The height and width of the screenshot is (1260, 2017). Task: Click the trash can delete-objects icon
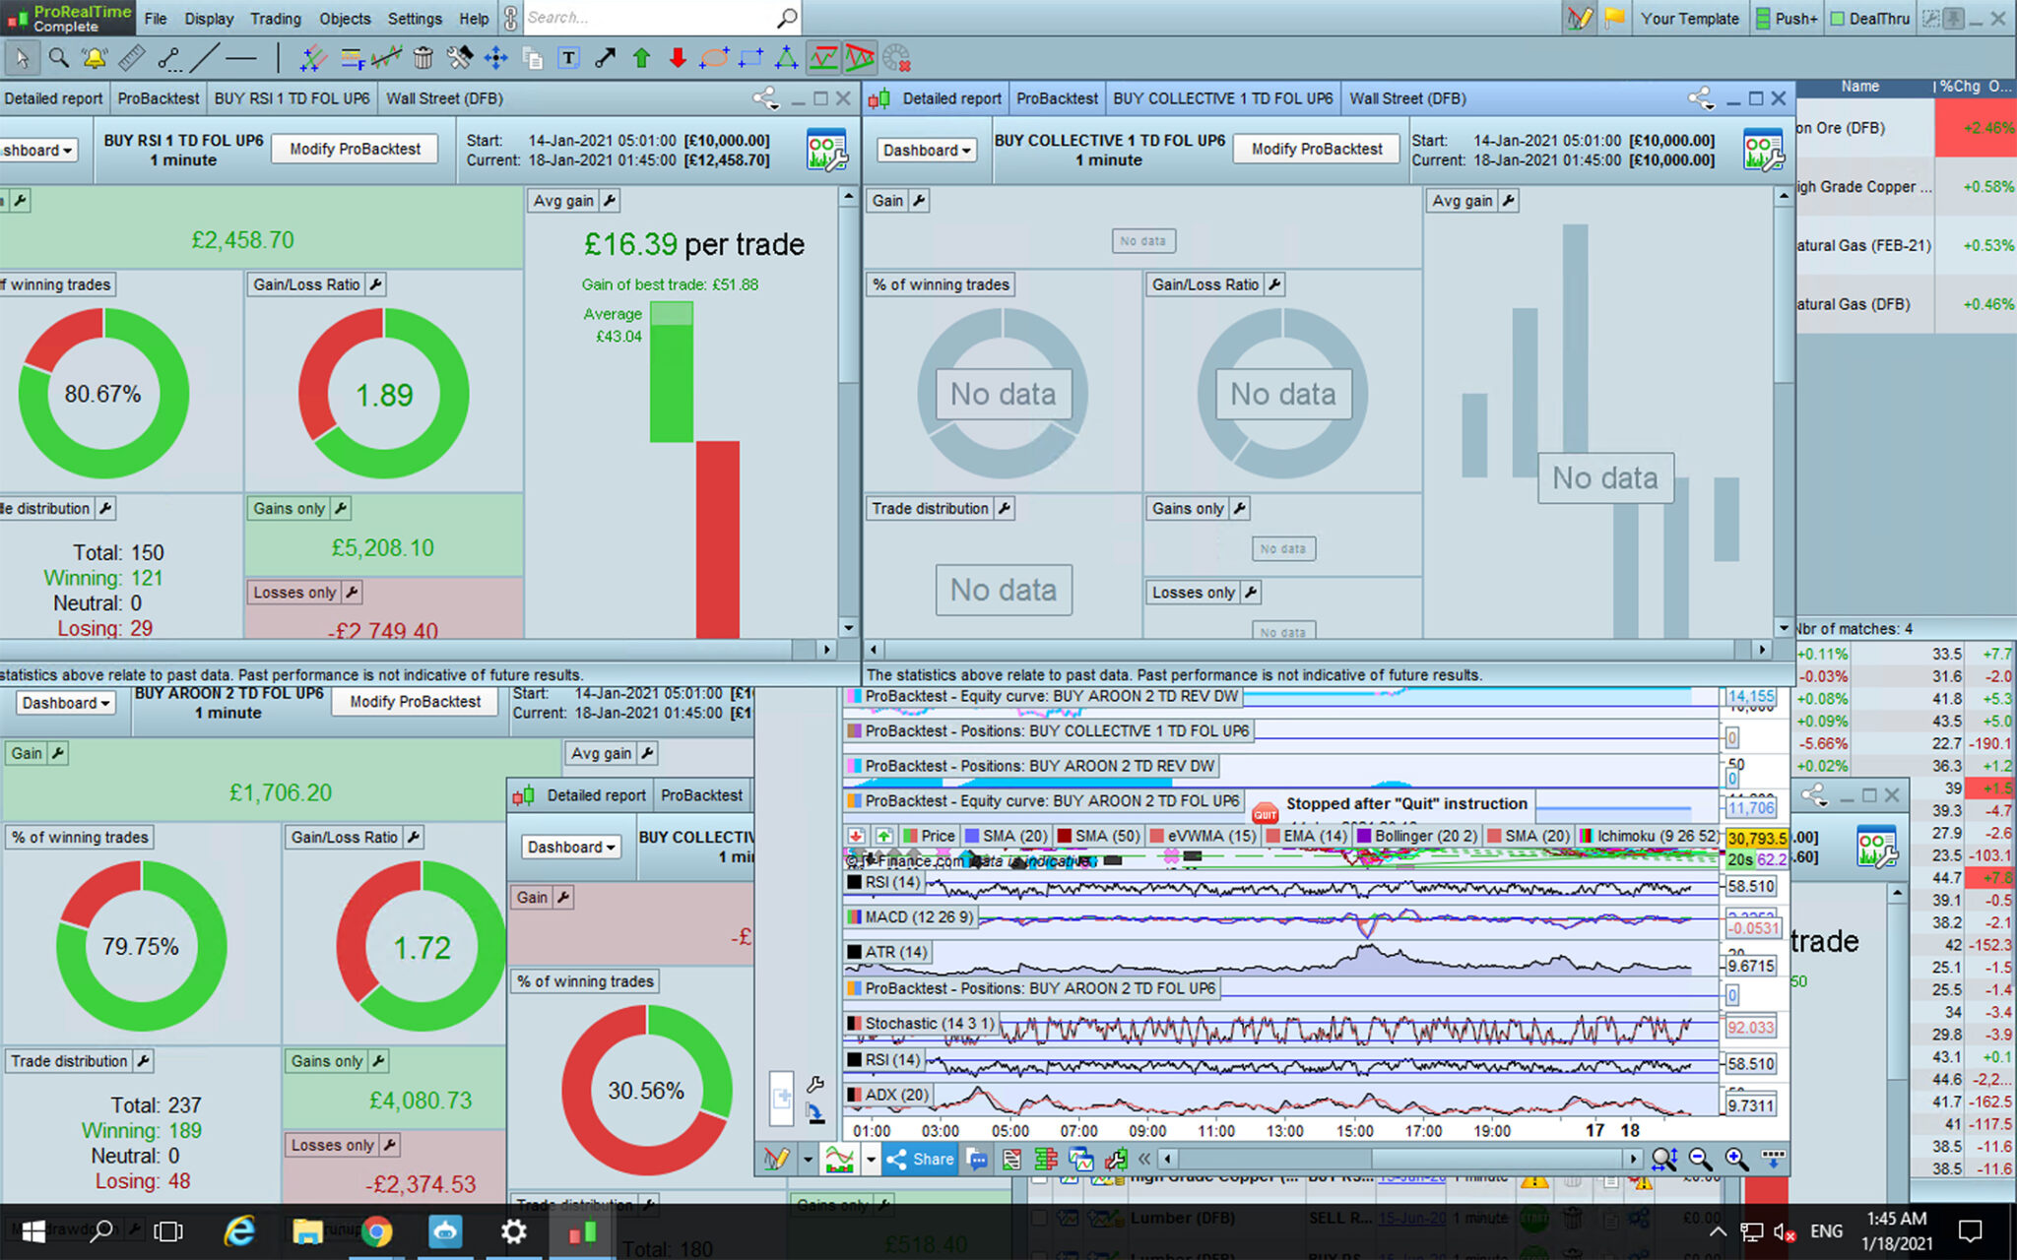click(x=423, y=58)
